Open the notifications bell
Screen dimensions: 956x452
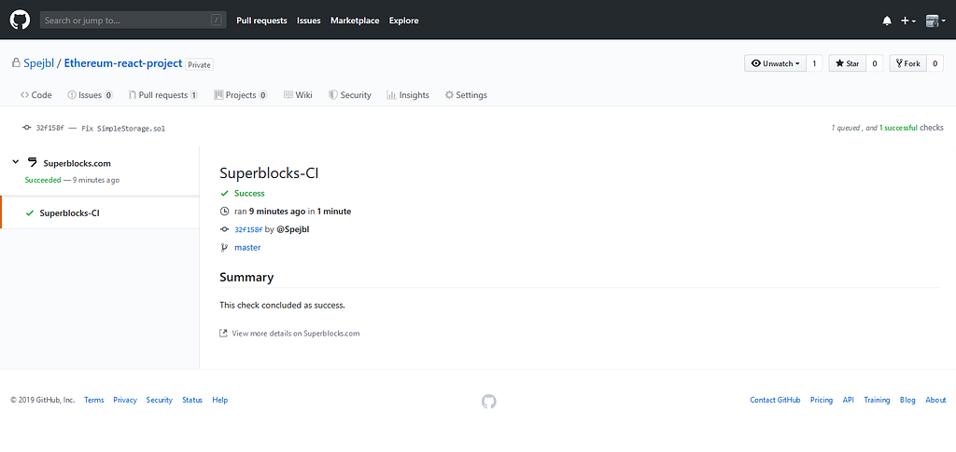coord(887,21)
